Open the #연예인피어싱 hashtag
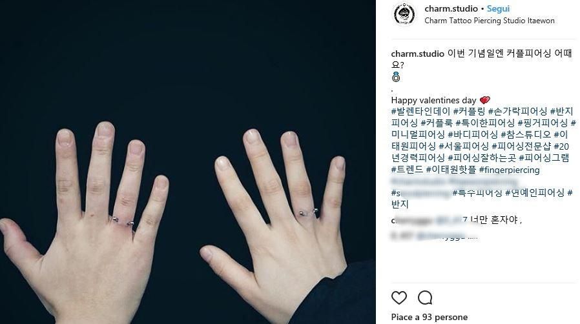Viewport: 580px width, 324px height. (535, 192)
